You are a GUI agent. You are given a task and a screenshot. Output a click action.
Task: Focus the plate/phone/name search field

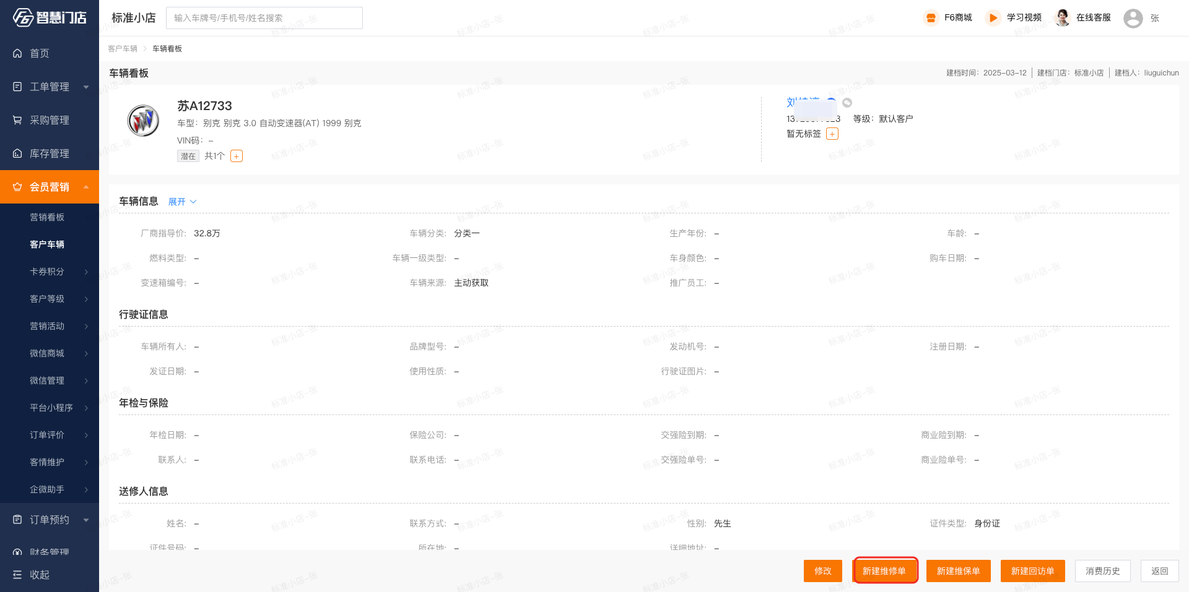(264, 18)
